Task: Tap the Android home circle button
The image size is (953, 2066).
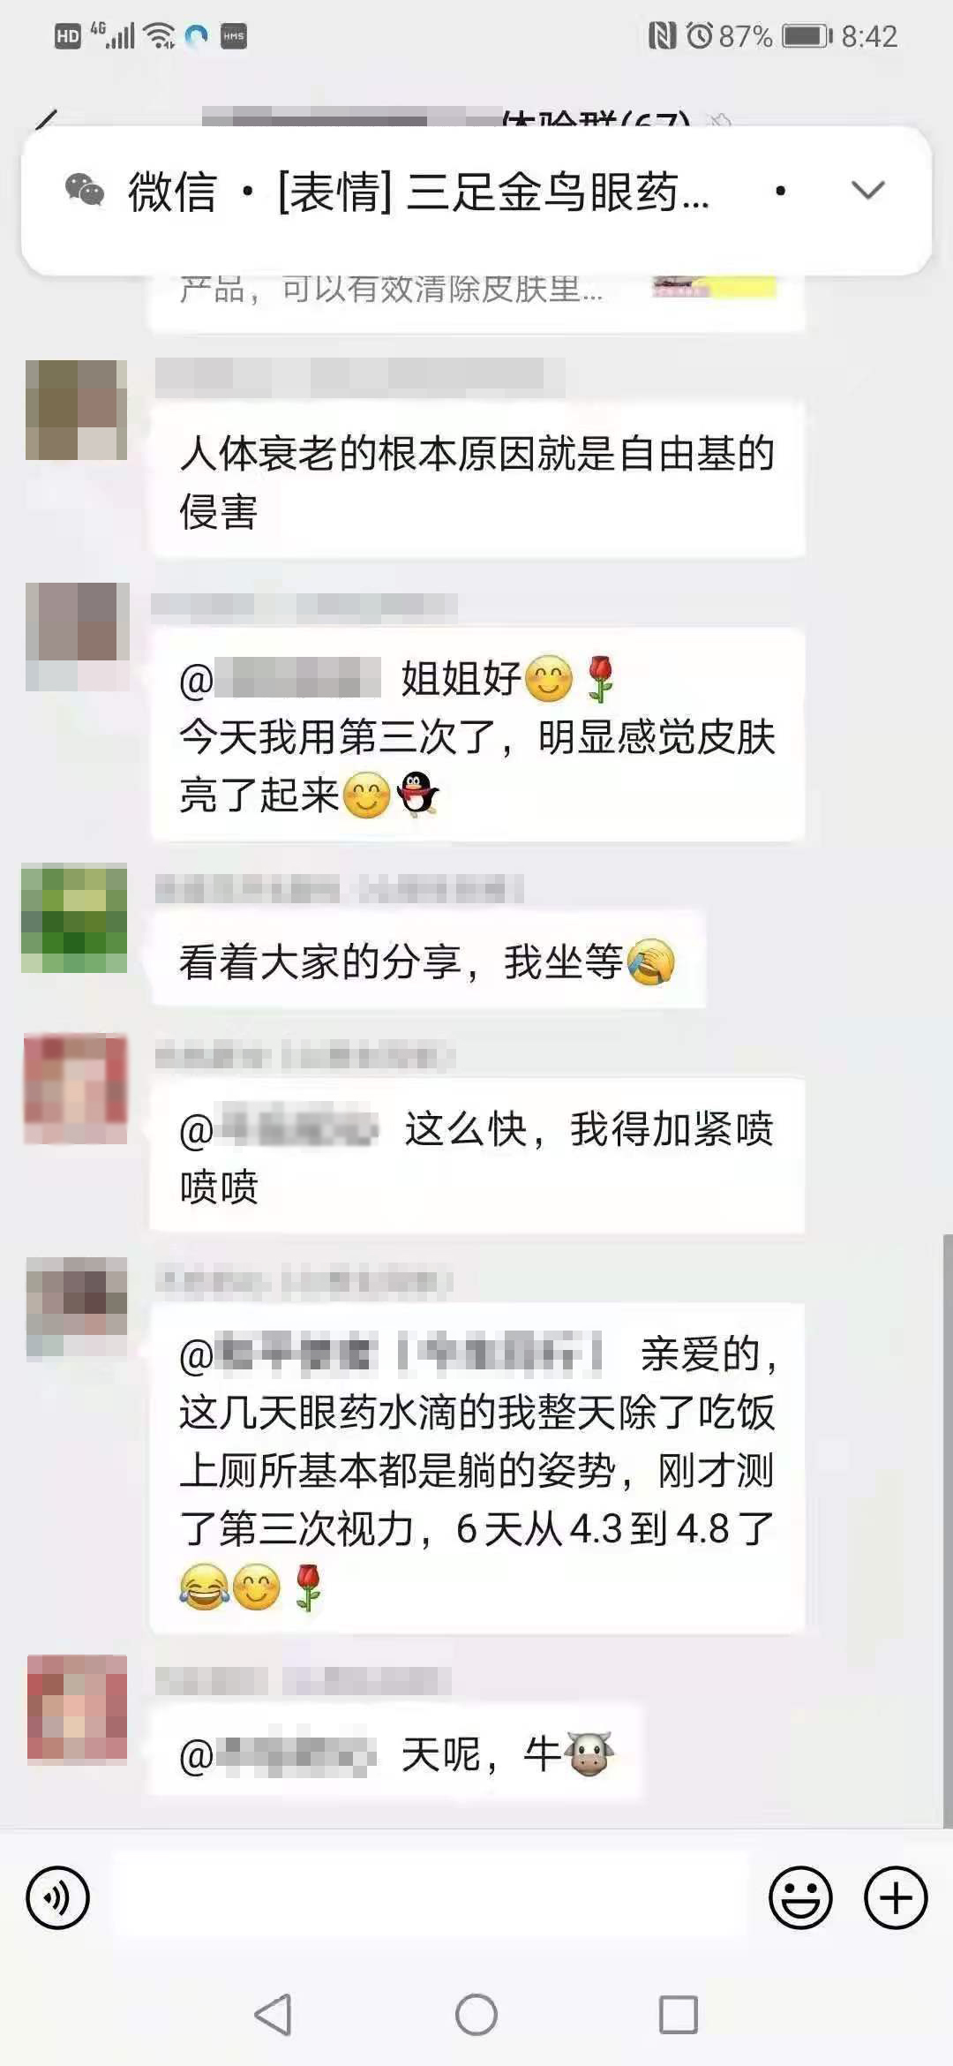Action: click(476, 2015)
